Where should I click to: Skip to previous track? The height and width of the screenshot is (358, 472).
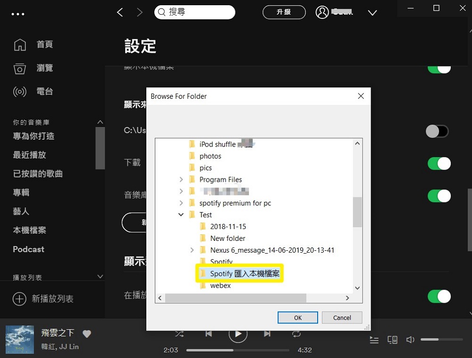click(209, 333)
